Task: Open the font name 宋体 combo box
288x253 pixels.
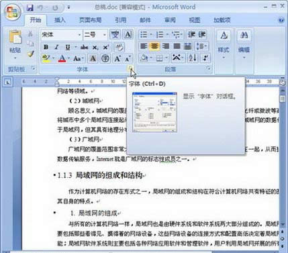Action: tap(61, 35)
